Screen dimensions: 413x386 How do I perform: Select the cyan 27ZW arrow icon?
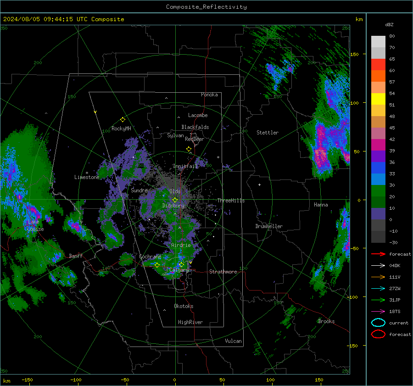tap(378, 288)
